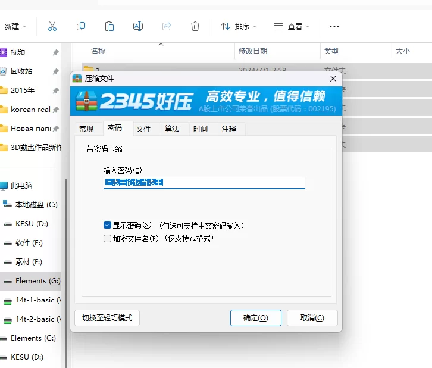The image size is (432, 368).
Task: Open the Новая папка pinned folder
Action: (x=30, y=129)
